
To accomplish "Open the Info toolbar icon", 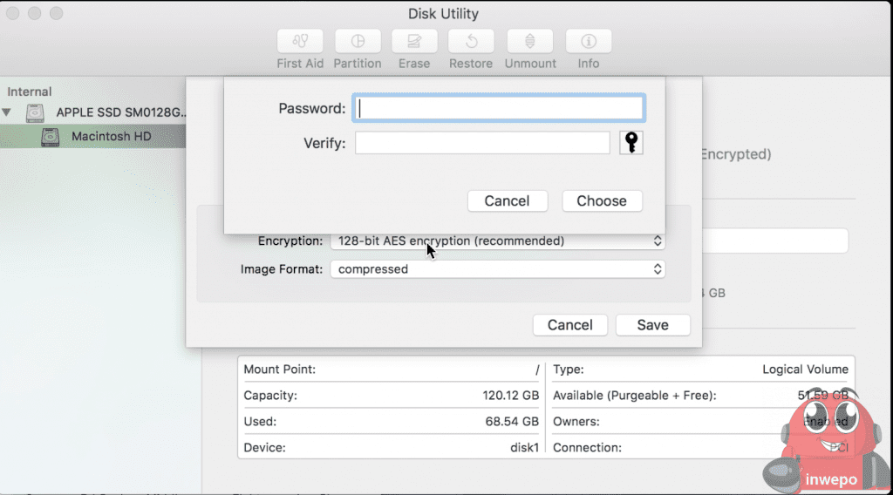I will pyautogui.click(x=589, y=41).
